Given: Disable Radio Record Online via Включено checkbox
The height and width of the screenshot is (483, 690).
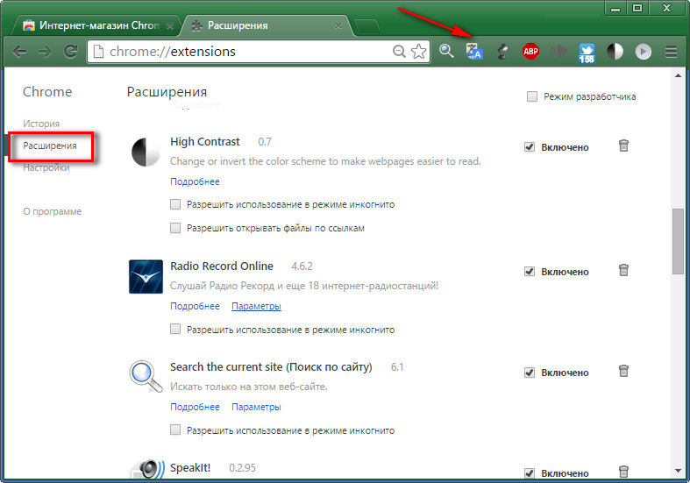Looking at the screenshot, I should 530,272.
